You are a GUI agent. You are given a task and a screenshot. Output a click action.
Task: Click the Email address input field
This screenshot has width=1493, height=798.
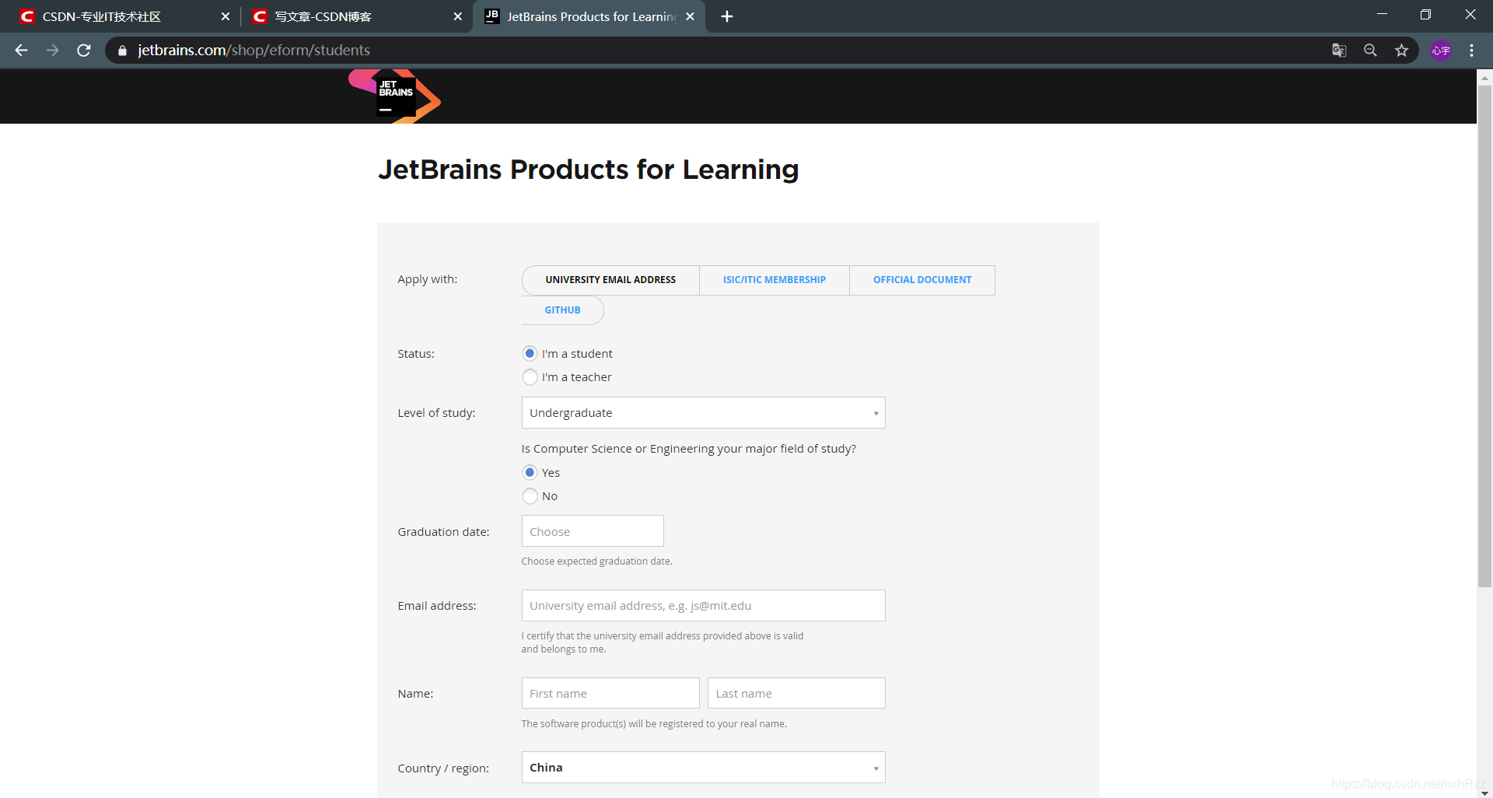tap(703, 606)
